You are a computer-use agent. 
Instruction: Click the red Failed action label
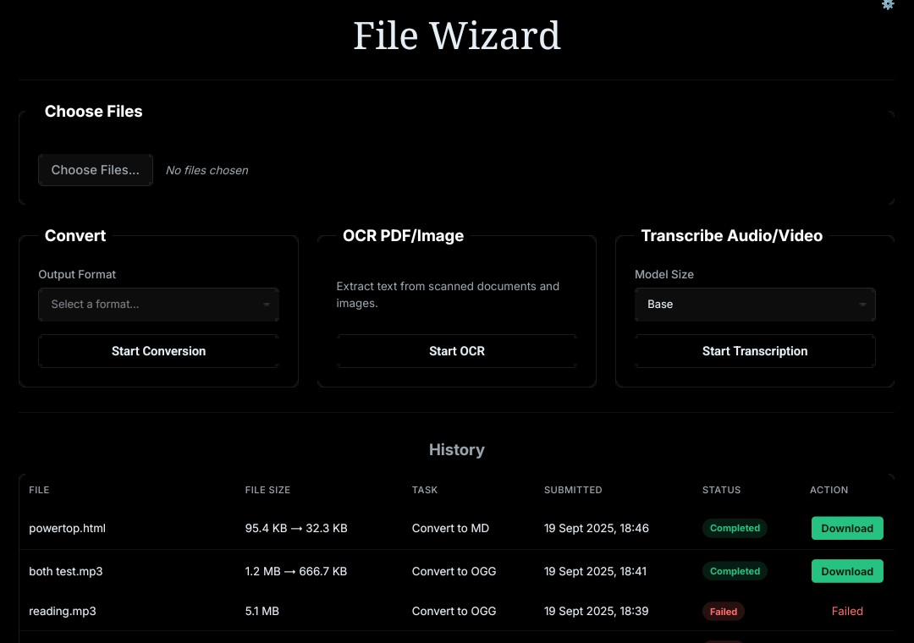click(847, 611)
